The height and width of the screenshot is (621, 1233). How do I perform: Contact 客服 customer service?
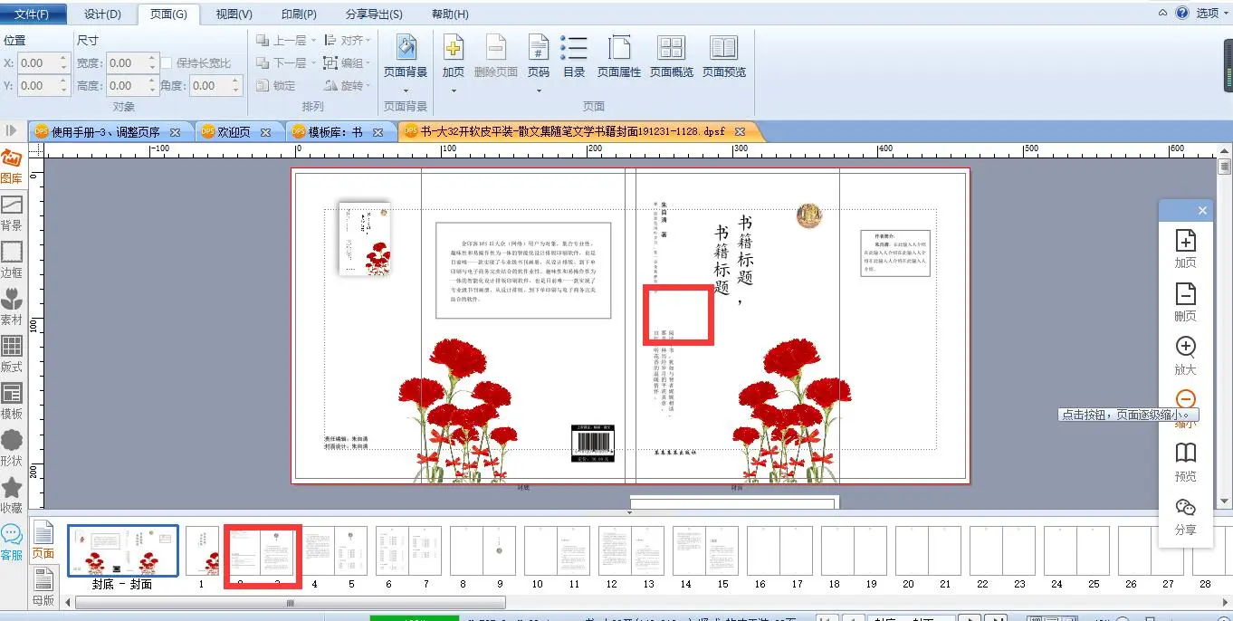(x=12, y=543)
